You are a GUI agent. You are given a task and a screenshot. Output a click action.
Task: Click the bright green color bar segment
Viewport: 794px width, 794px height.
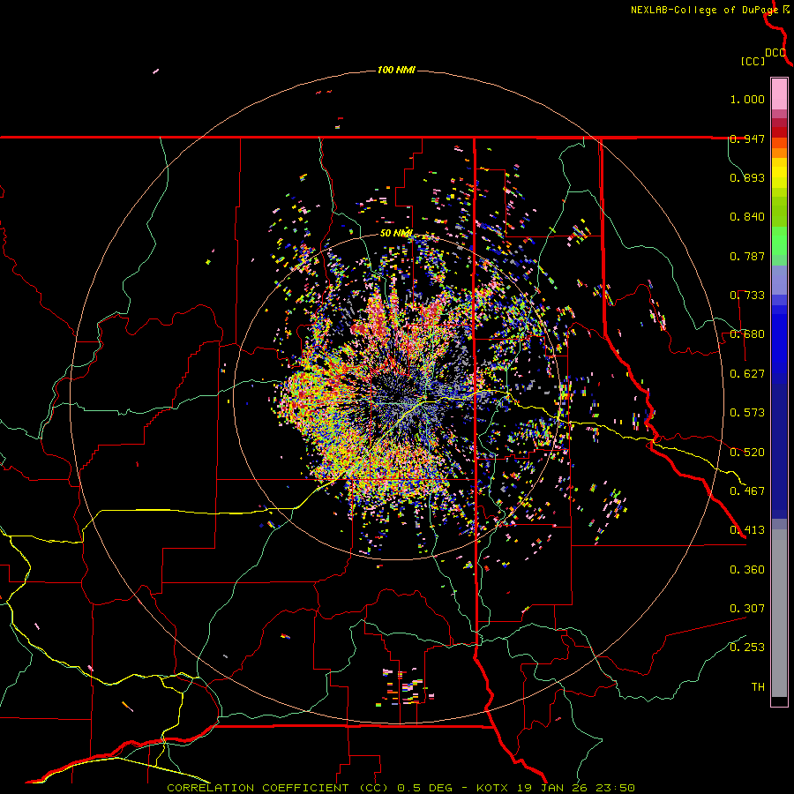(x=779, y=239)
